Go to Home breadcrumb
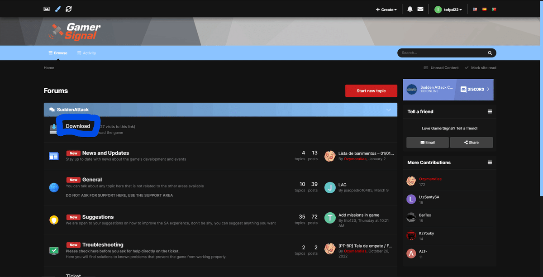Viewport: 543px width, 277px height. pyautogui.click(x=49, y=68)
